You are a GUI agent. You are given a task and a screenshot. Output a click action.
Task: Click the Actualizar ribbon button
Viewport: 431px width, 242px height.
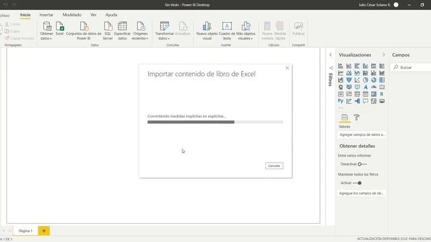[x=183, y=29]
